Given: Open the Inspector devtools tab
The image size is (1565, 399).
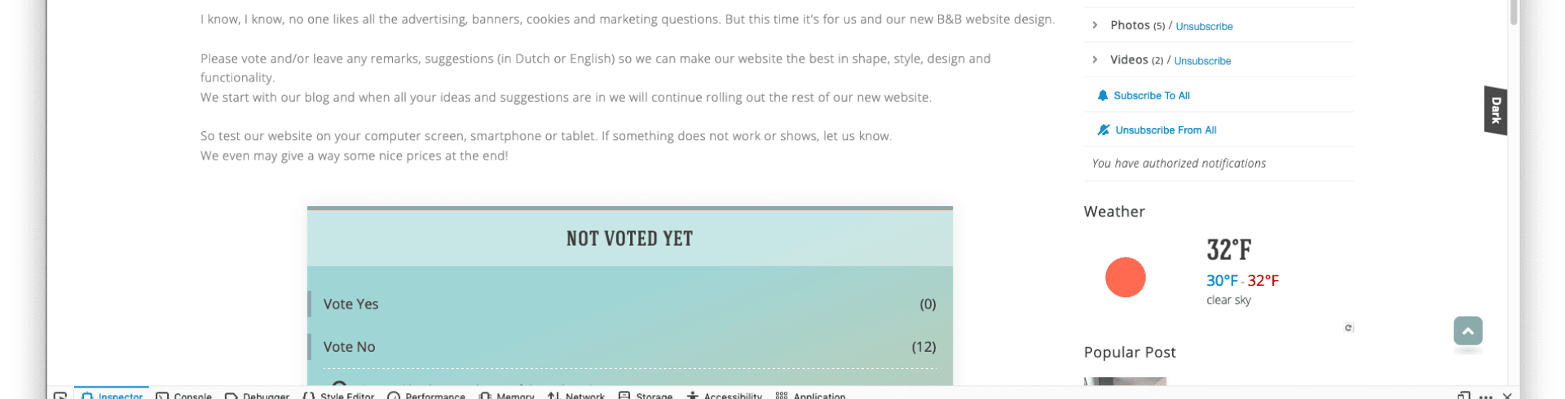Looking at the screenshot, I should tap(112, 395).
